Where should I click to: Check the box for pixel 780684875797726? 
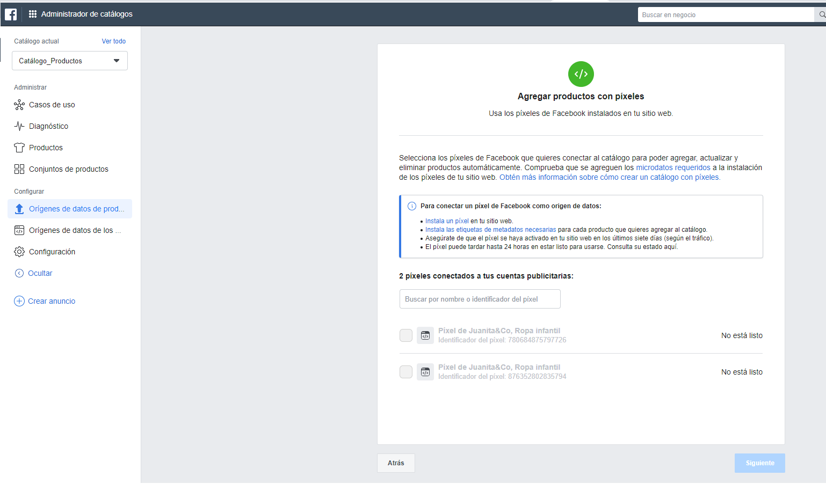406,335
